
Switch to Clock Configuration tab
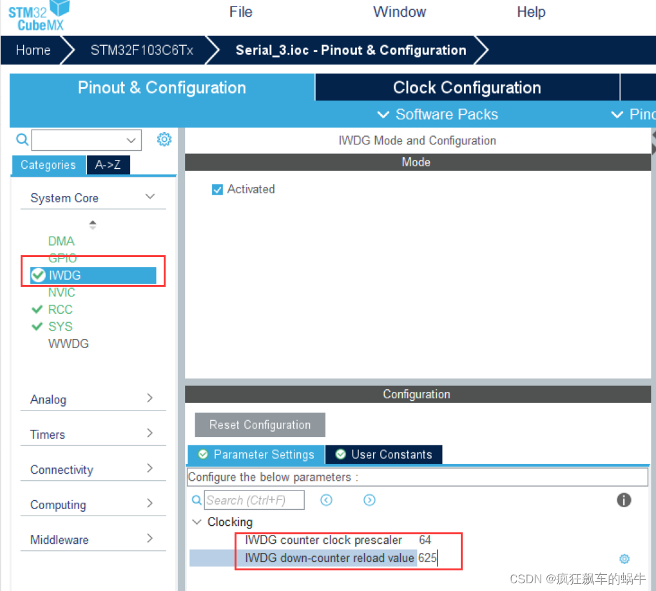[x=467, y=88]
